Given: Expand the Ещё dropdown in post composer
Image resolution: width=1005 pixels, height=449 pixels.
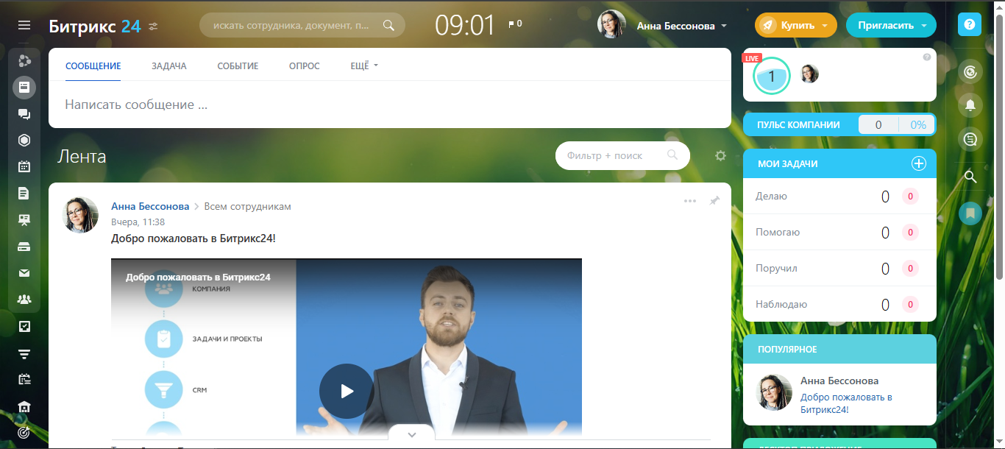Looking at the screenshot, I should (x=364, y=66).
